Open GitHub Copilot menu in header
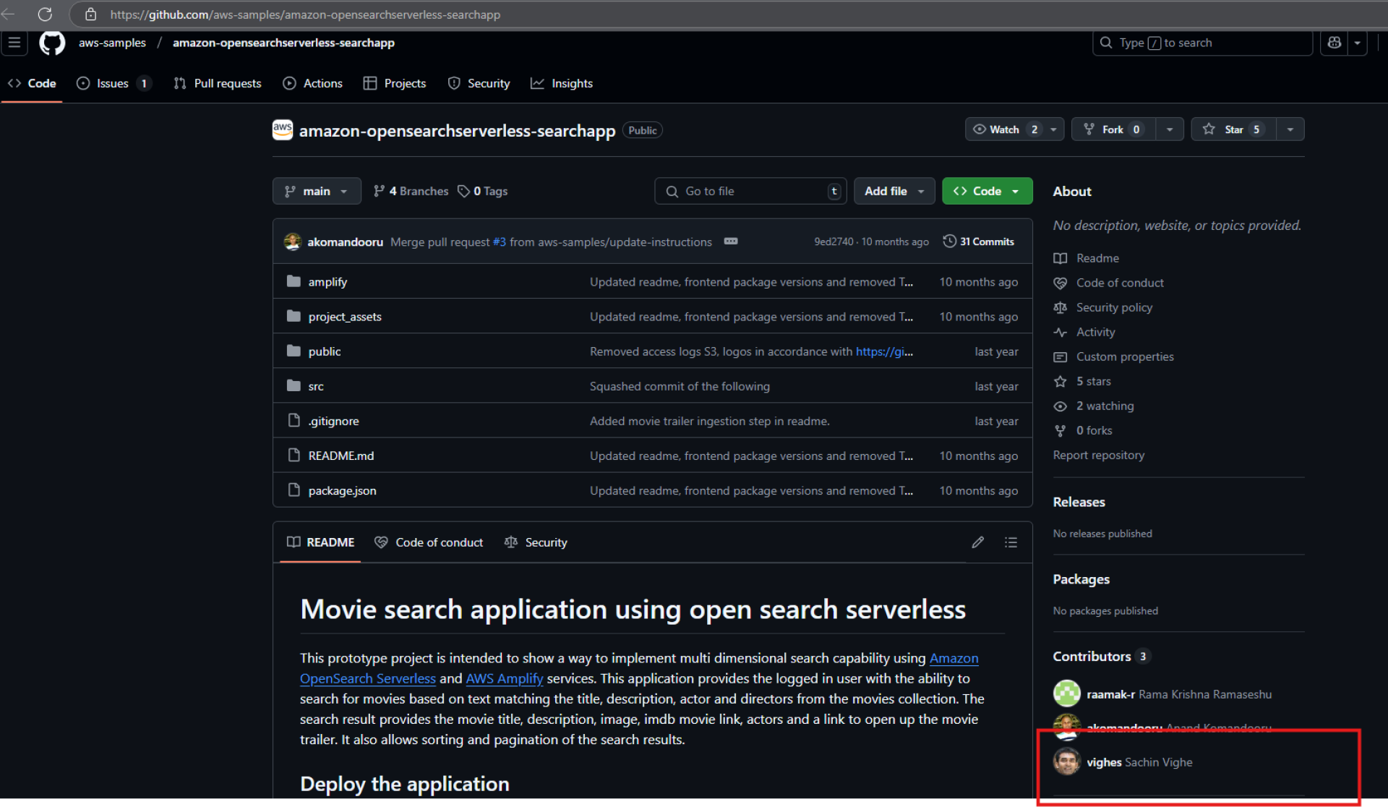Screen dimensions: 1388x807 pyautogui.click(x=1334, y=43)
